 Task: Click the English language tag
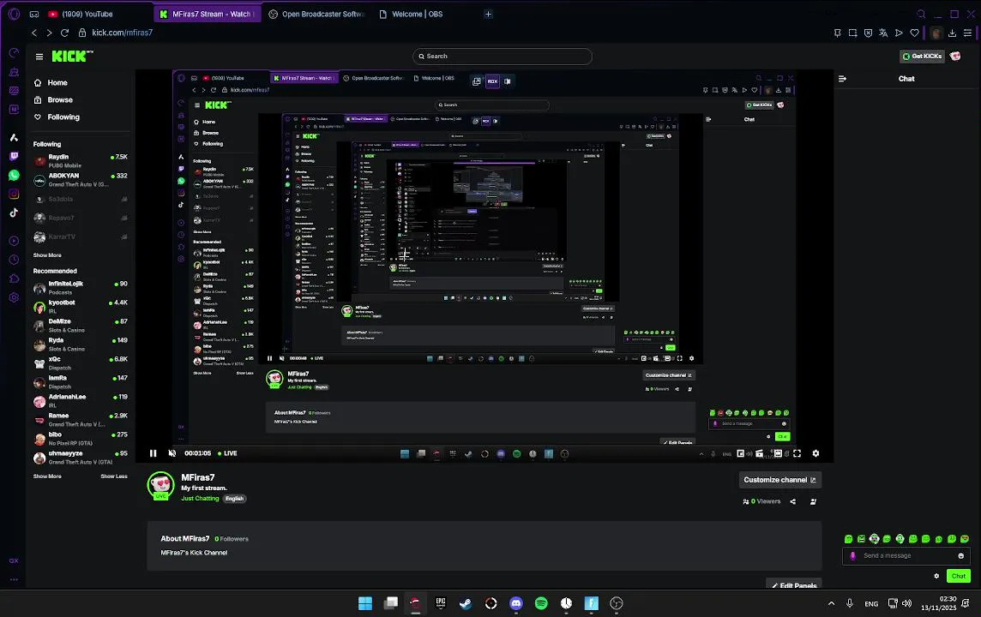pos(235,498)
